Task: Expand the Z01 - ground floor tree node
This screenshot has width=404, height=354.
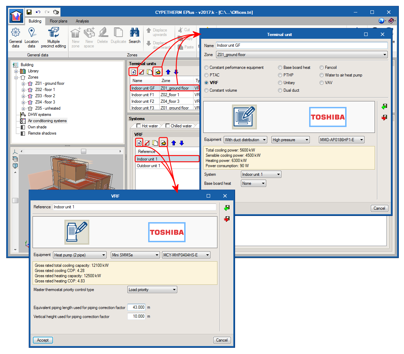Action: point(23,83)
